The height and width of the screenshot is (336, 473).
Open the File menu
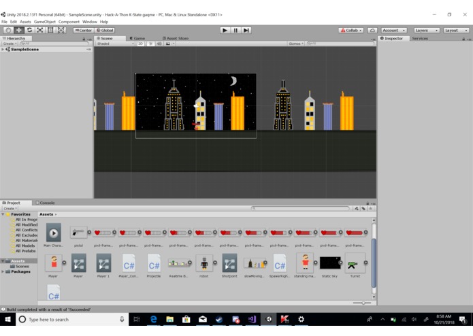(x=4, y=22)
